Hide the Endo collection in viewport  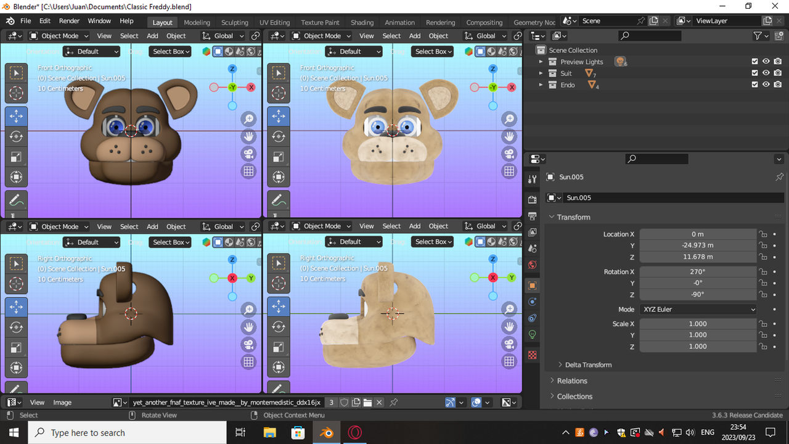(x=766, y=85)
